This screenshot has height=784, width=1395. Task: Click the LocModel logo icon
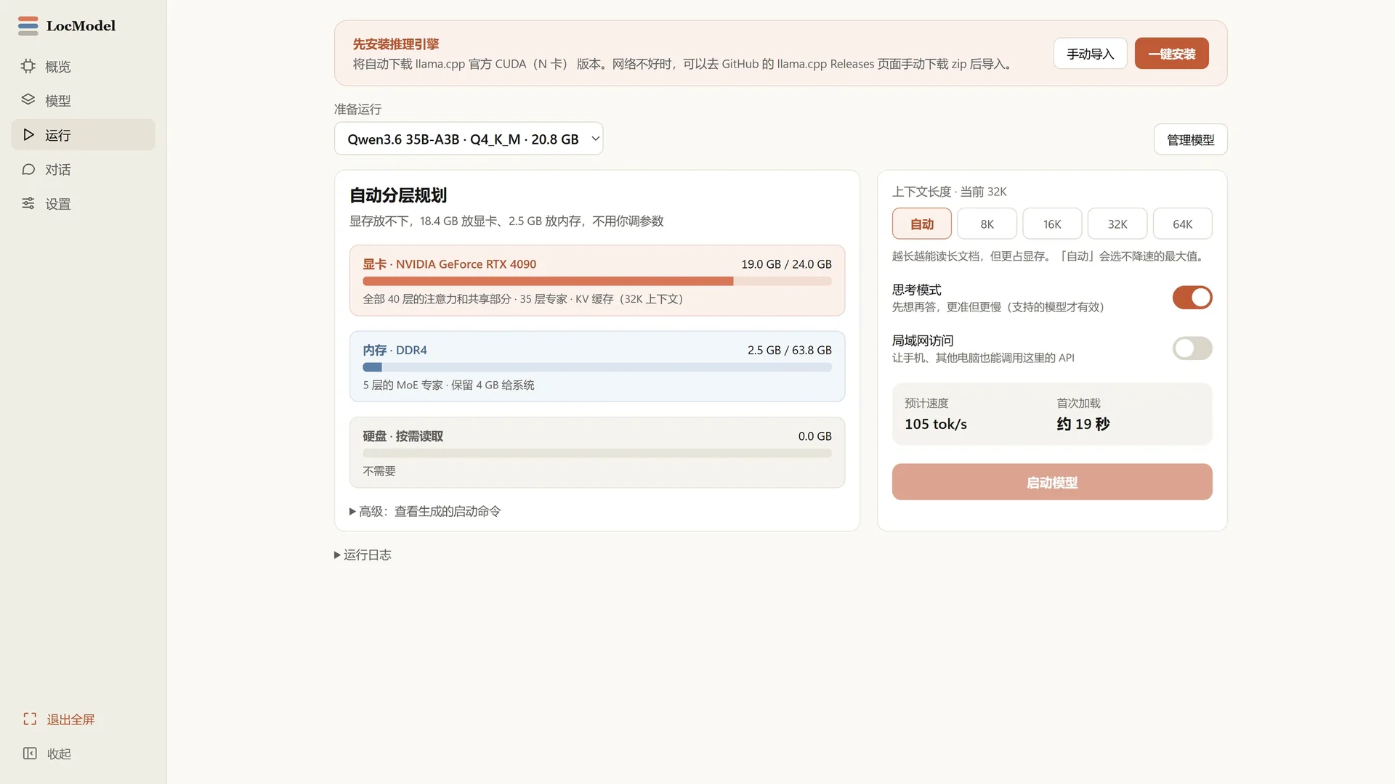pos(28,25)
